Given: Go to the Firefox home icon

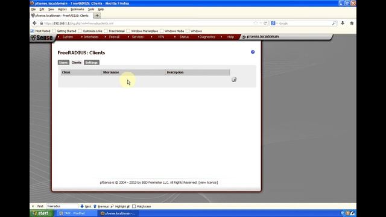Looking at the screenshot, I should (352, 23).
